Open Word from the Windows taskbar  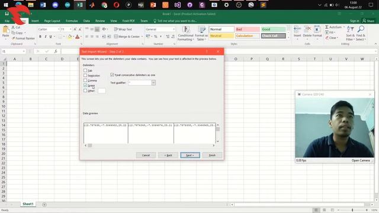coord(43,5)
